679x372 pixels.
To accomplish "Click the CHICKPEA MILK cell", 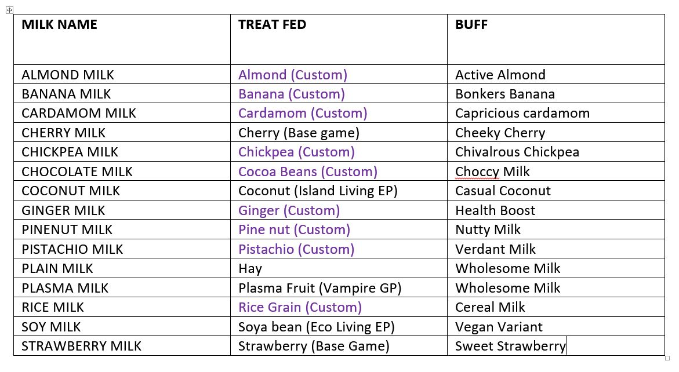I will click(x=70, y=152).
